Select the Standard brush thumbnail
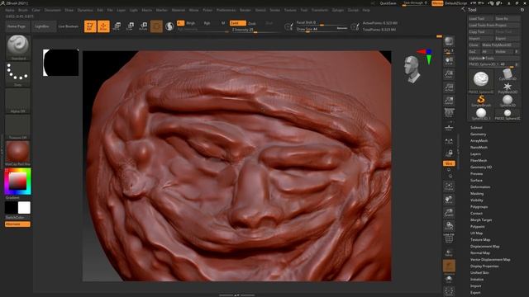Screen dimensions: 529x297 (18, 48)
